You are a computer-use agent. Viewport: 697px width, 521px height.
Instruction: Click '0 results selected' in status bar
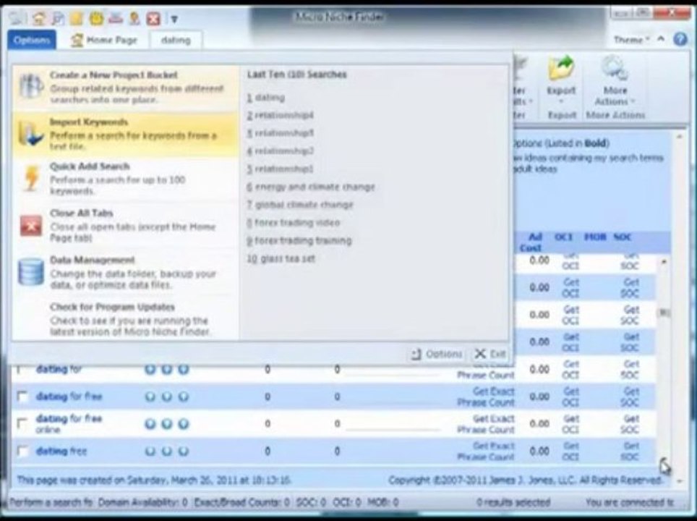(513, 503)
